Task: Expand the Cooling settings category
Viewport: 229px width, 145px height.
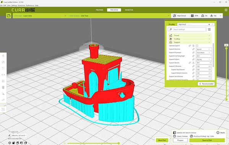Action: coord(190,39)
